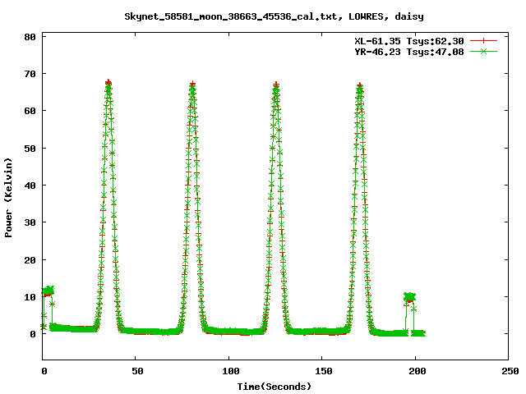Click the green cross legend sample line

483,51
